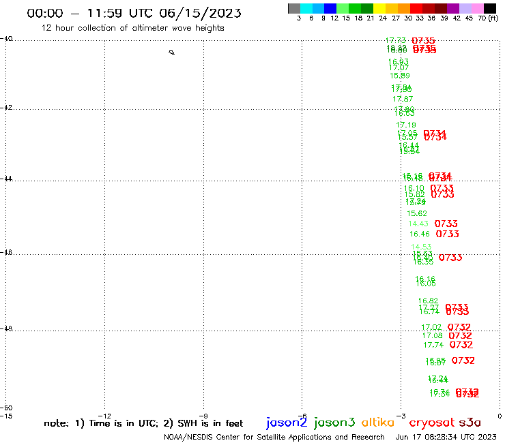Click the wave height value 17.73
The height and width of the screenshot is (443, 505).
click(x=396, y=40)
